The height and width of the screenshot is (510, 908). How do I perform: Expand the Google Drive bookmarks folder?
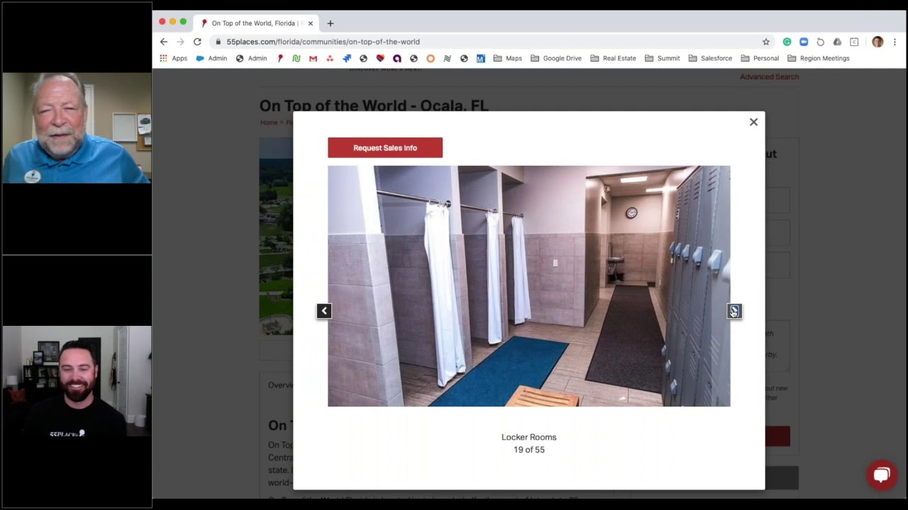(555, 58)
